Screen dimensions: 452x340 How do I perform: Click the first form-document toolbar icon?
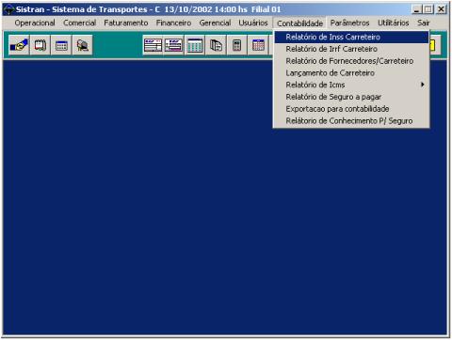pyautogui.click(x=153, y=45)
